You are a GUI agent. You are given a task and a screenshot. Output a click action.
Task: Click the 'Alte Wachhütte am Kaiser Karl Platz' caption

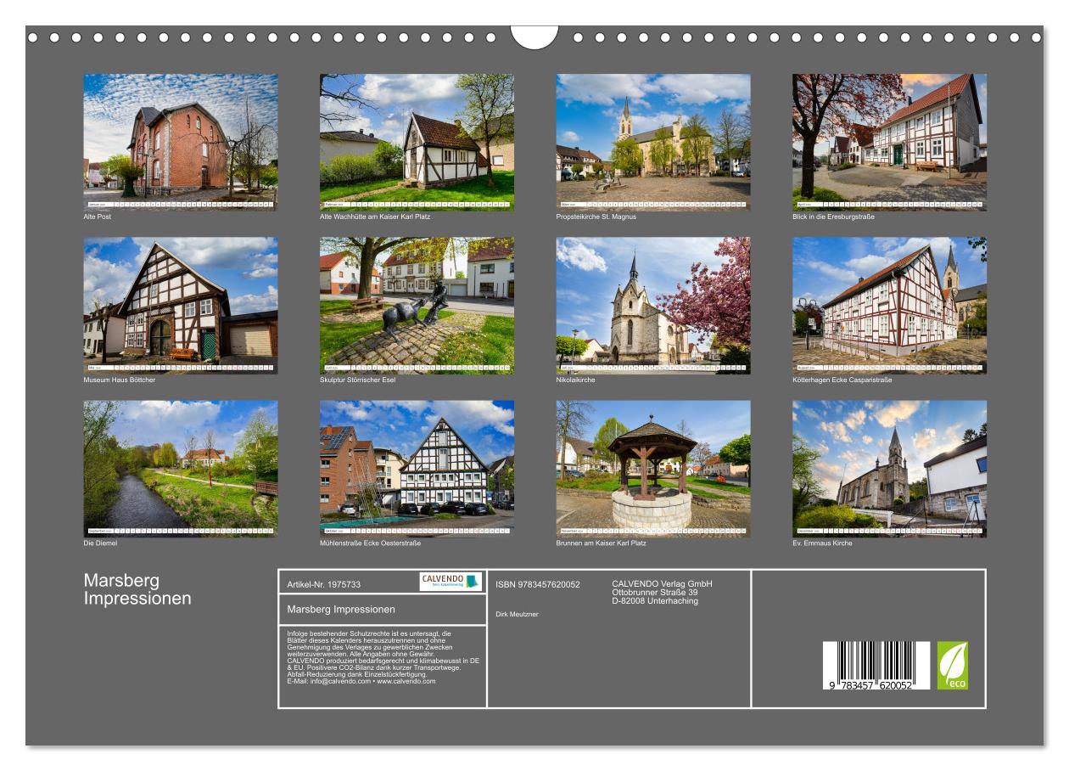373,217
